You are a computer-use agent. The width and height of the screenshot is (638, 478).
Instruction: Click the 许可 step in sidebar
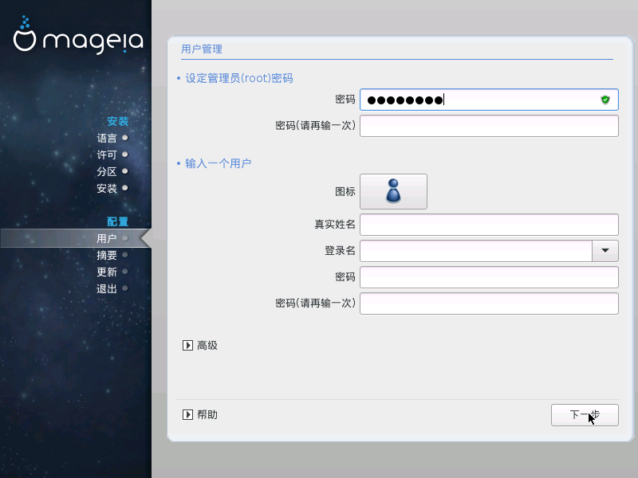pos(107,155)
